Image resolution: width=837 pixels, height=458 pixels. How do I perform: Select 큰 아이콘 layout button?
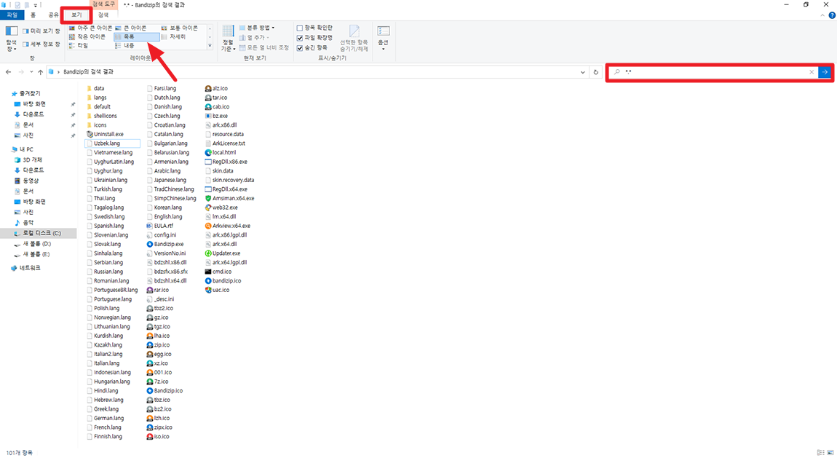coord(131,28)
